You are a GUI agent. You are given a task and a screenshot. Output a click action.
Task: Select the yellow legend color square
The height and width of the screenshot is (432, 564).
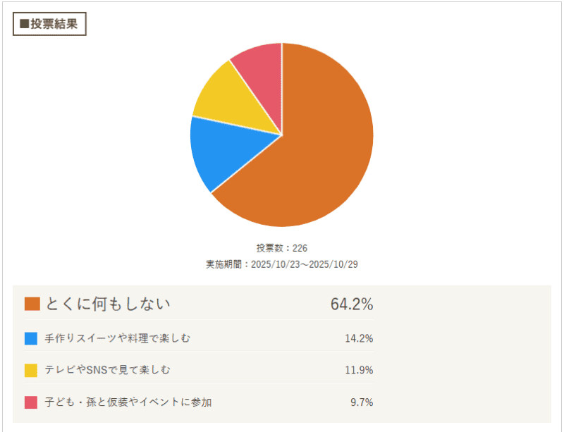tap(31, 370)
